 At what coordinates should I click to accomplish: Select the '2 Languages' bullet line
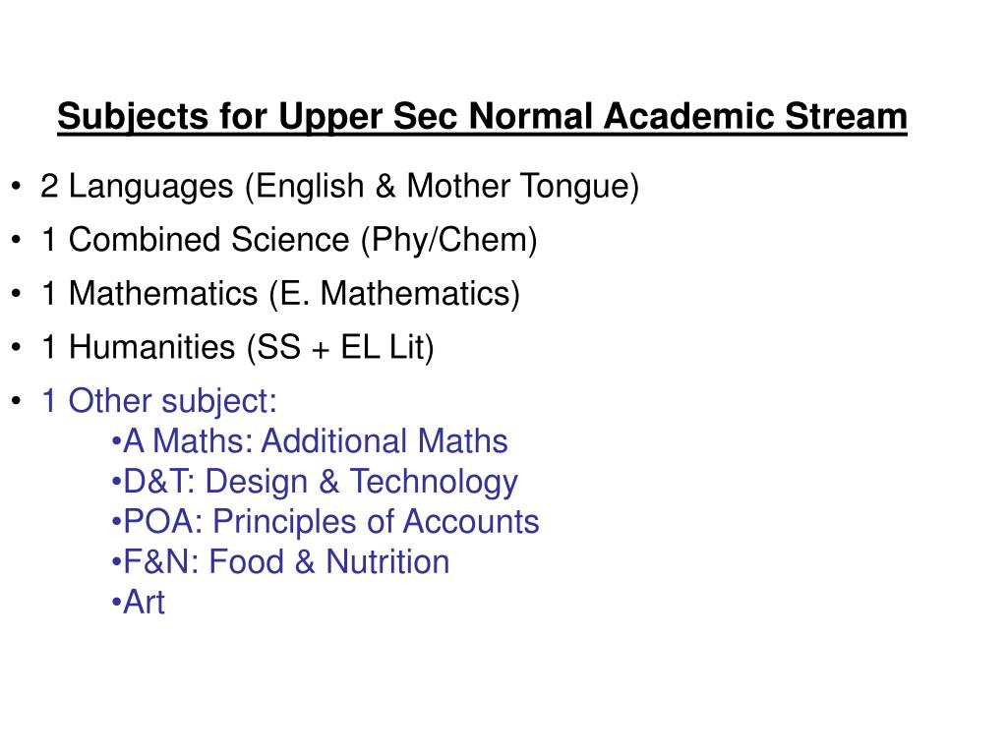click(x=339, y=187)
